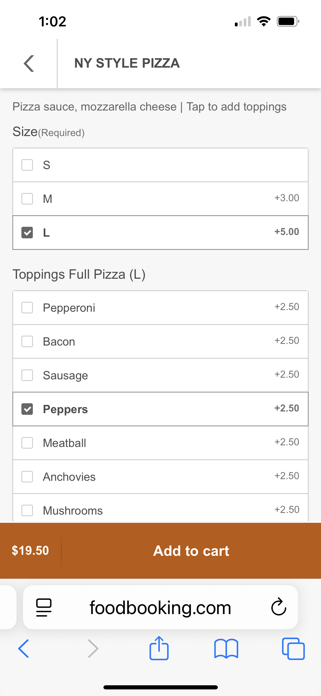Show all Safari tabs
Image resolution: width=321 pixels, height=696 pixels.
point(293,649)
